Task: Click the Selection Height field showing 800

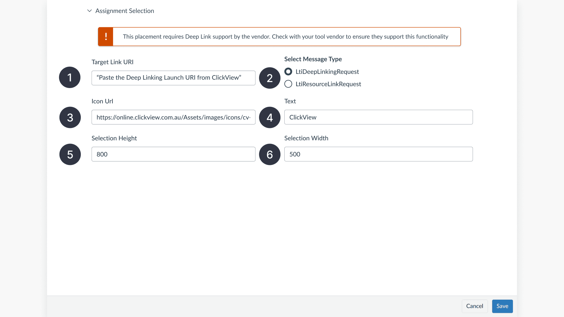Action: 173,154
